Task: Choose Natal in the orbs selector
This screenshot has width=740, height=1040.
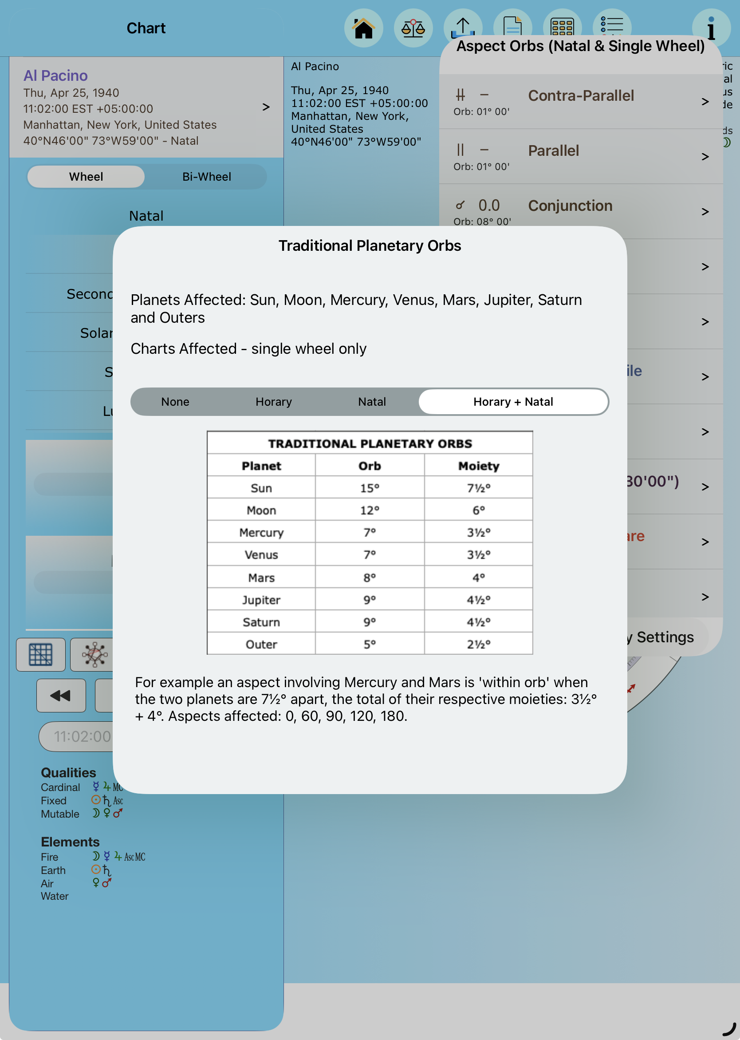Action: pos(372,402)
